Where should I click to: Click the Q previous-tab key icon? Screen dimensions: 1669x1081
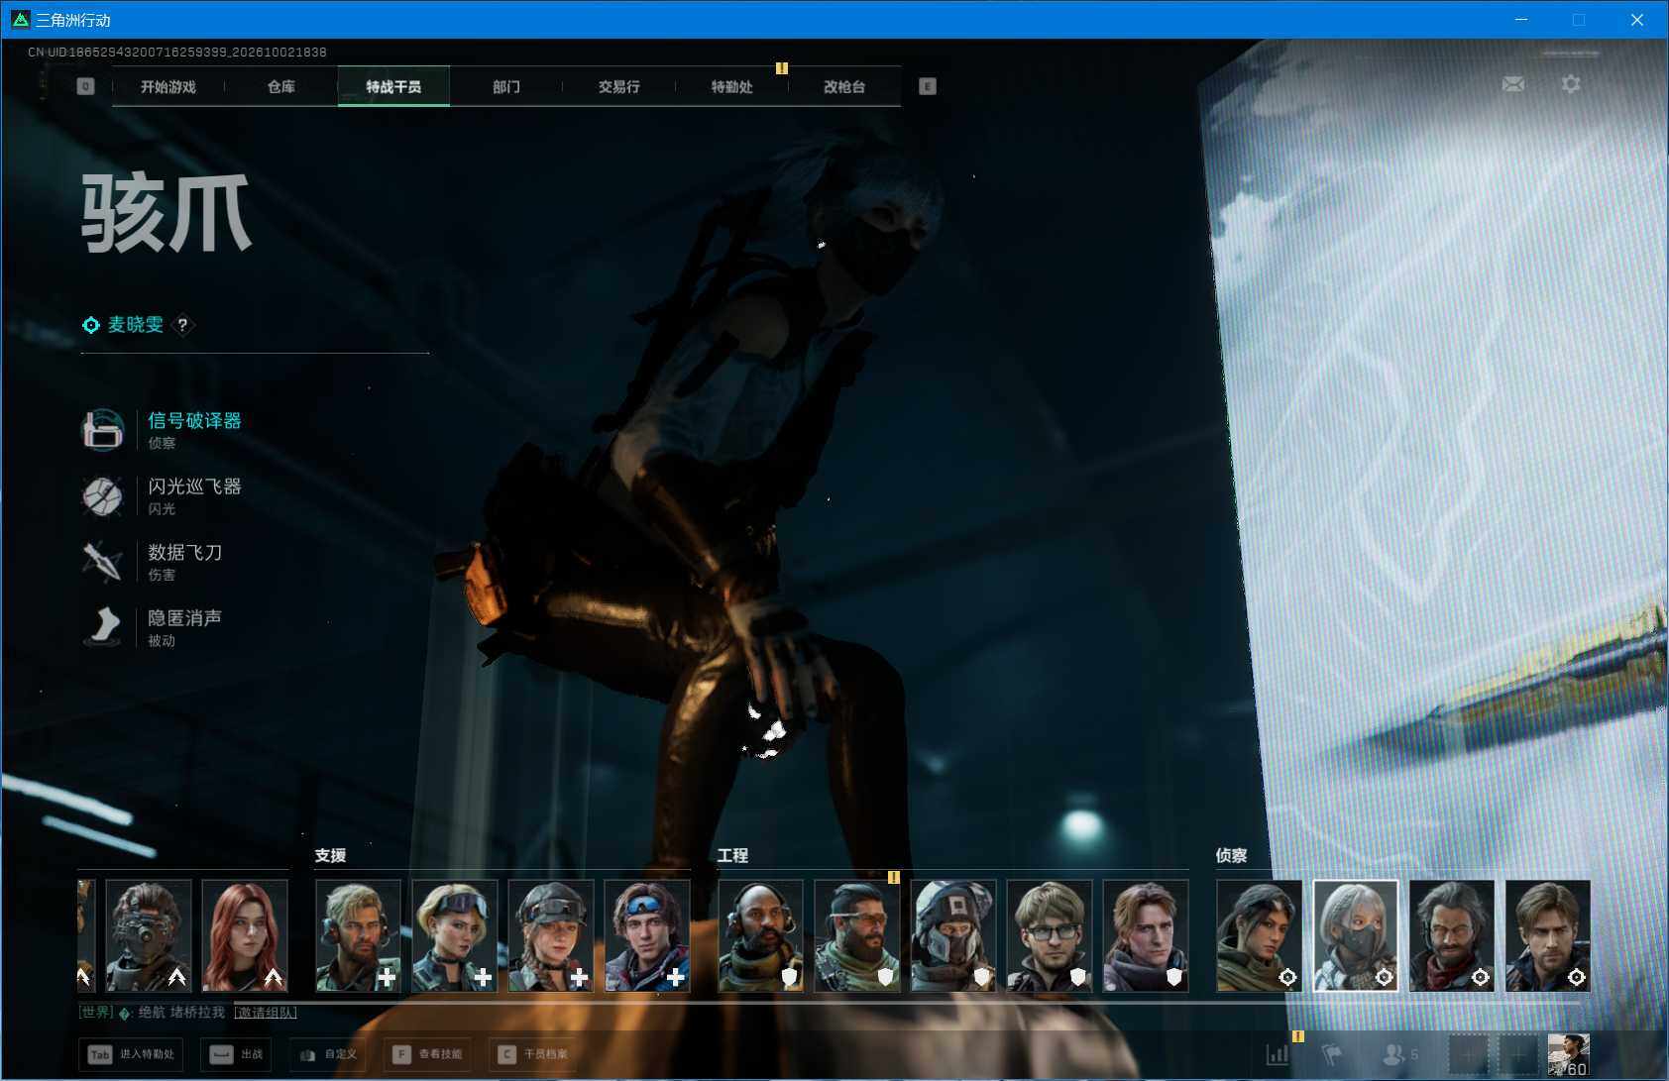tap(85, 86)
